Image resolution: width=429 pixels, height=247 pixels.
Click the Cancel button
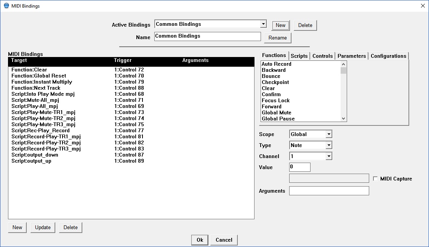pyautogui.click(x=224, y=240)
